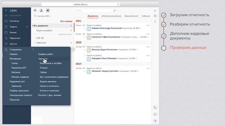
Task: Click the Сотрудники sidebar icon
Action: 6,50
